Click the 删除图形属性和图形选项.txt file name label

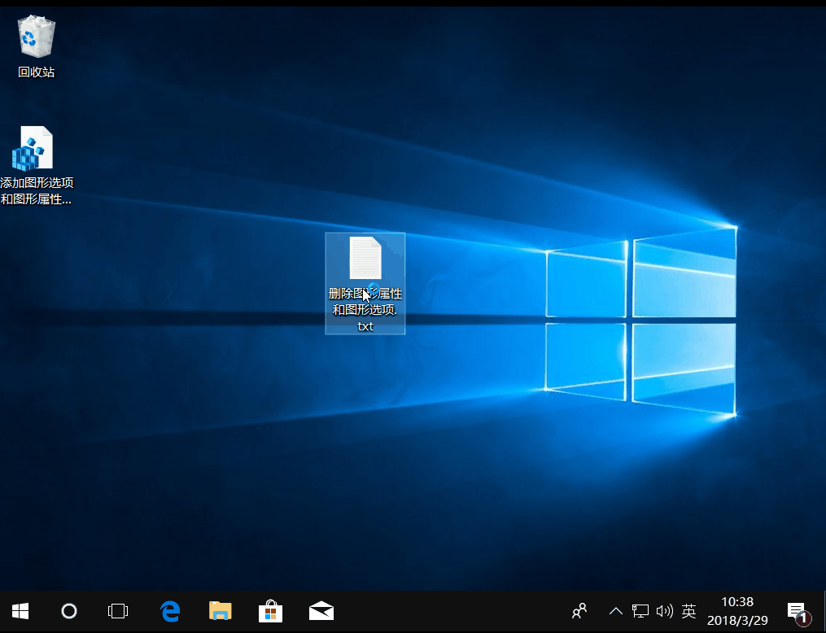click(365, 310)
